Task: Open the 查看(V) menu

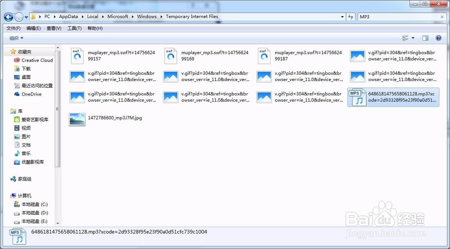Action: click(x=54, y=28)
